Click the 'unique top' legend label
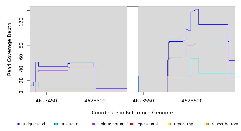 (x=70, y=124)
